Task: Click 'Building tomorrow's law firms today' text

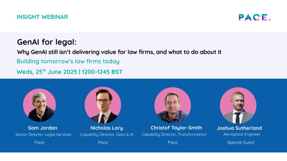Action: tap(68, 61)
